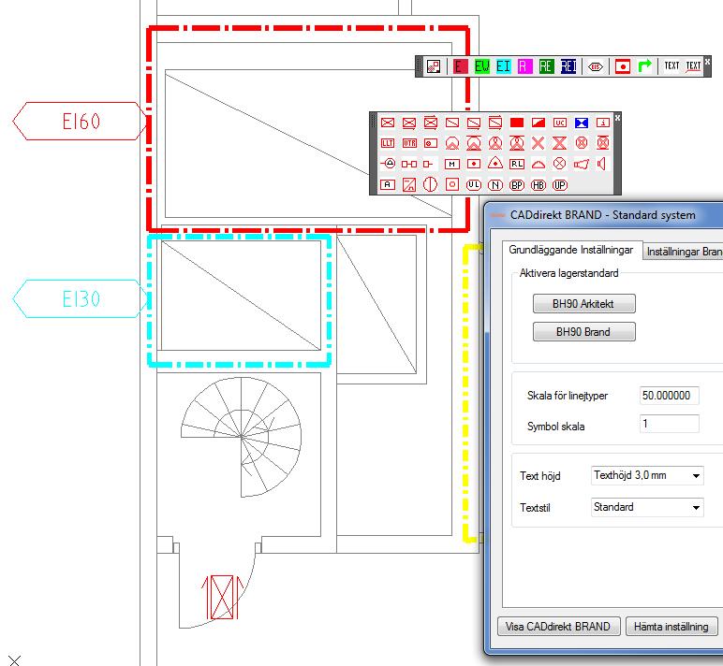This screenshot has height=666, width=723.
Task: Click the BH90 Arkitekt button
Action: pos(583,304)
